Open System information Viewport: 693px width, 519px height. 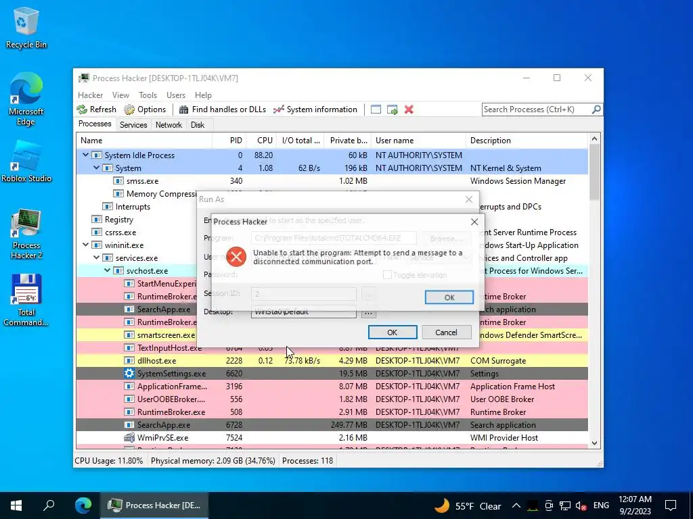[x=315, y=109]
